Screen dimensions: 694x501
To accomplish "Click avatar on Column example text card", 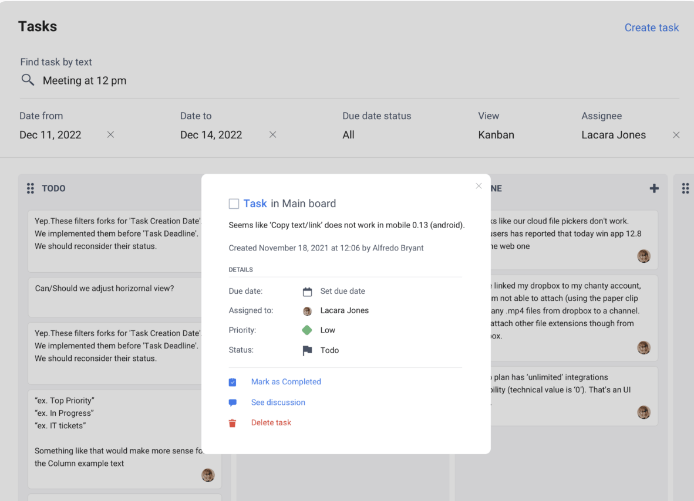I will 208,475.
